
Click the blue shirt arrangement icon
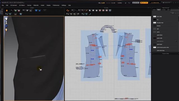36,11
